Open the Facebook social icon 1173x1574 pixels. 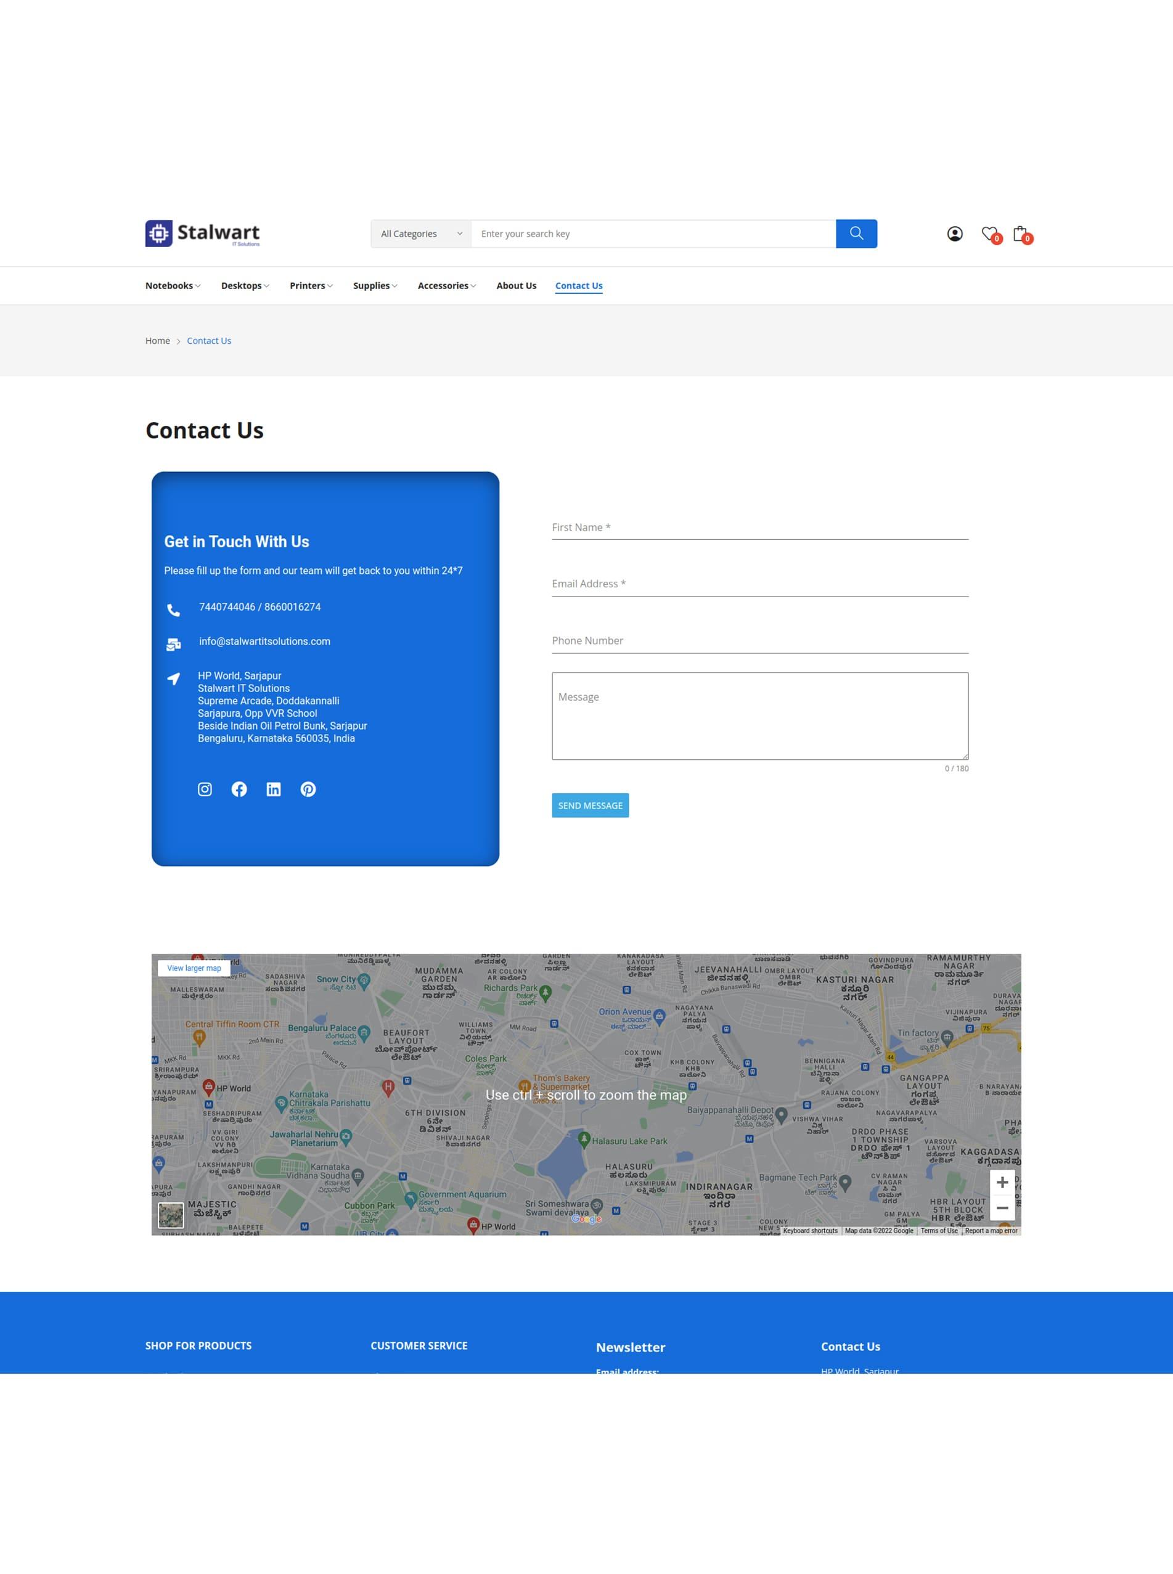coord(239,789)
